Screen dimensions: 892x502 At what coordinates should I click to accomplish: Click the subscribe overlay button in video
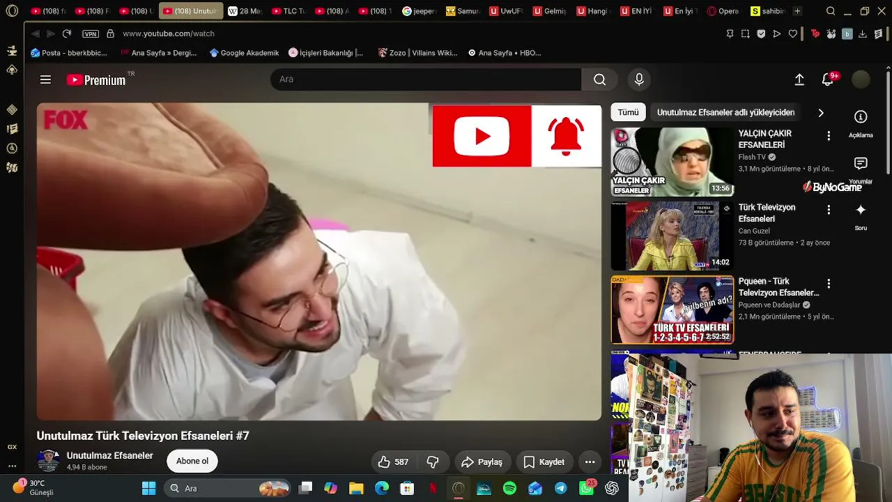(x=482, y=136)
